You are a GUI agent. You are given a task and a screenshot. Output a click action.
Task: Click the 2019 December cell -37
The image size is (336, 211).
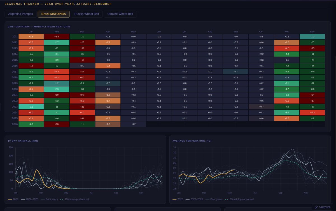coord(312,83)
